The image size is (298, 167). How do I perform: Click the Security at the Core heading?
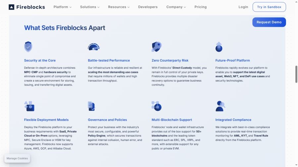click(x=40, y=60)
